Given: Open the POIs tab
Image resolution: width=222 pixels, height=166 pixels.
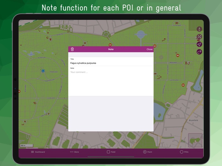Looking at the screenshot, I should click(184, 152).
